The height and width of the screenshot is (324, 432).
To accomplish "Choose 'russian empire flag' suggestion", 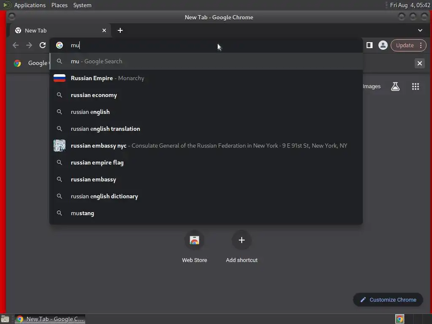I will (x=206, y=162).
